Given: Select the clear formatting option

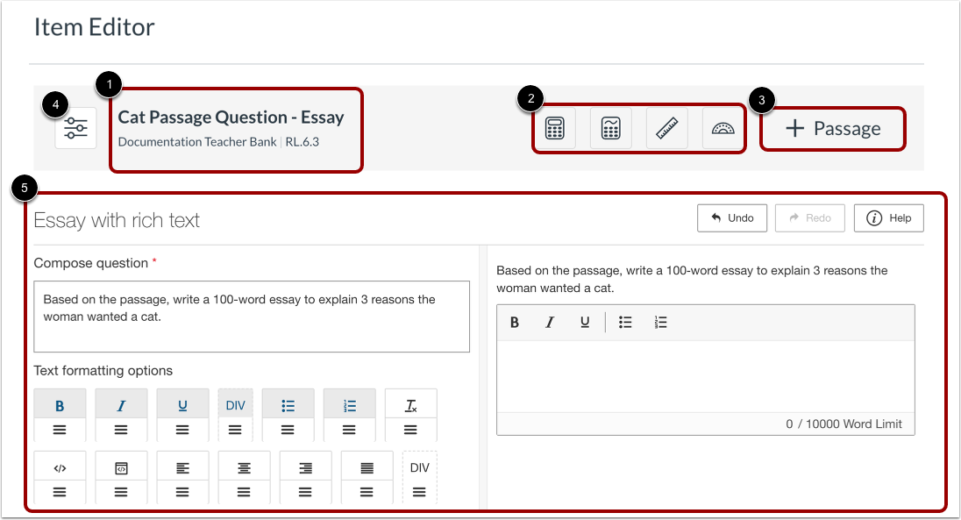Looking at the screenshot, I should point(410,404).
